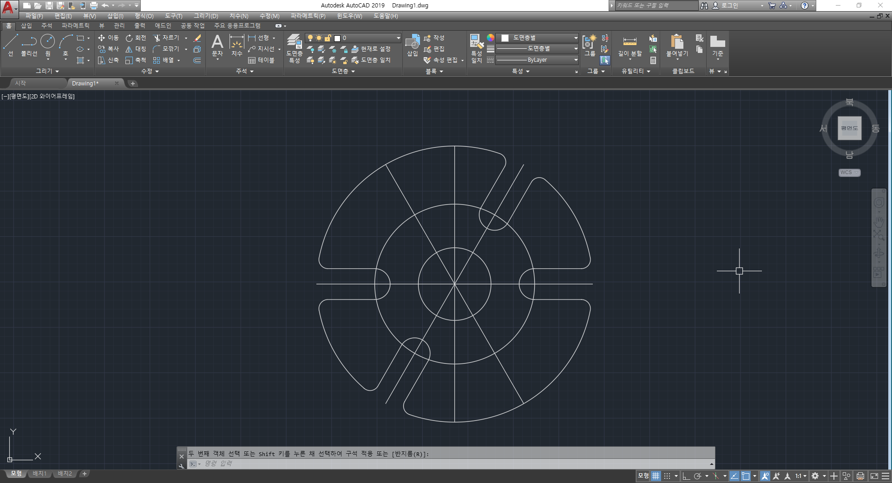
Task: Expand the 도면층 panel
Action: [x=343, y=71]
